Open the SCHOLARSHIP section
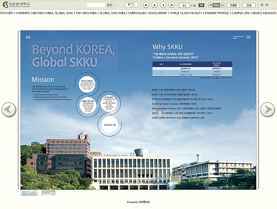Viewport: 277px width, 209px height. [158, 13]
